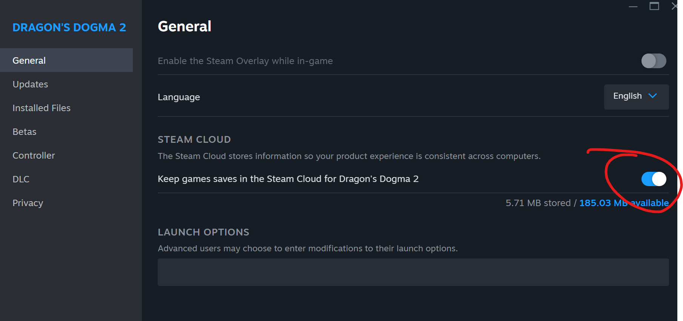This screenshot has height=321, width=683.
Task: Click the Launch Options section heading
Action: tap(203, 232)
